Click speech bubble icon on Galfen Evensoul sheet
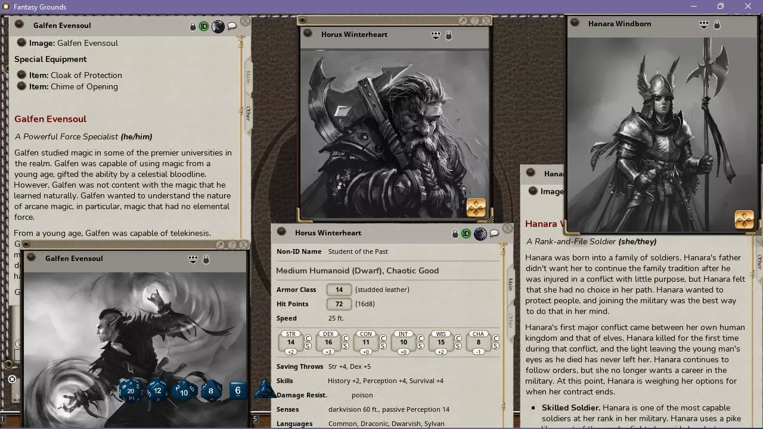 click(x=232, y=26)
